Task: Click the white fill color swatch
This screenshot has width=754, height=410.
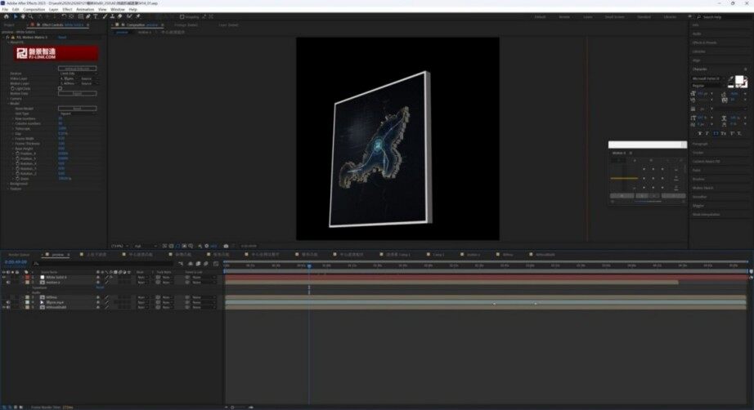Action: tap(739, 80)
